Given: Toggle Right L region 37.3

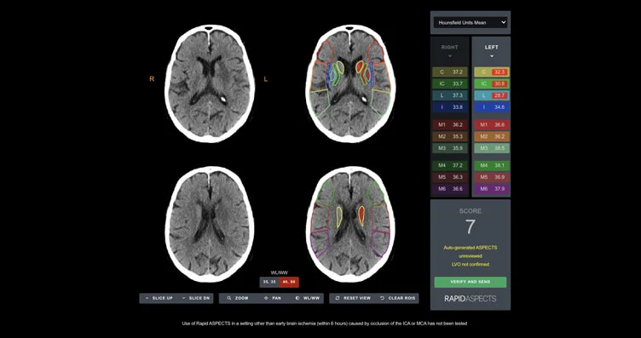Looking at the screenshot, I should 450,96.
